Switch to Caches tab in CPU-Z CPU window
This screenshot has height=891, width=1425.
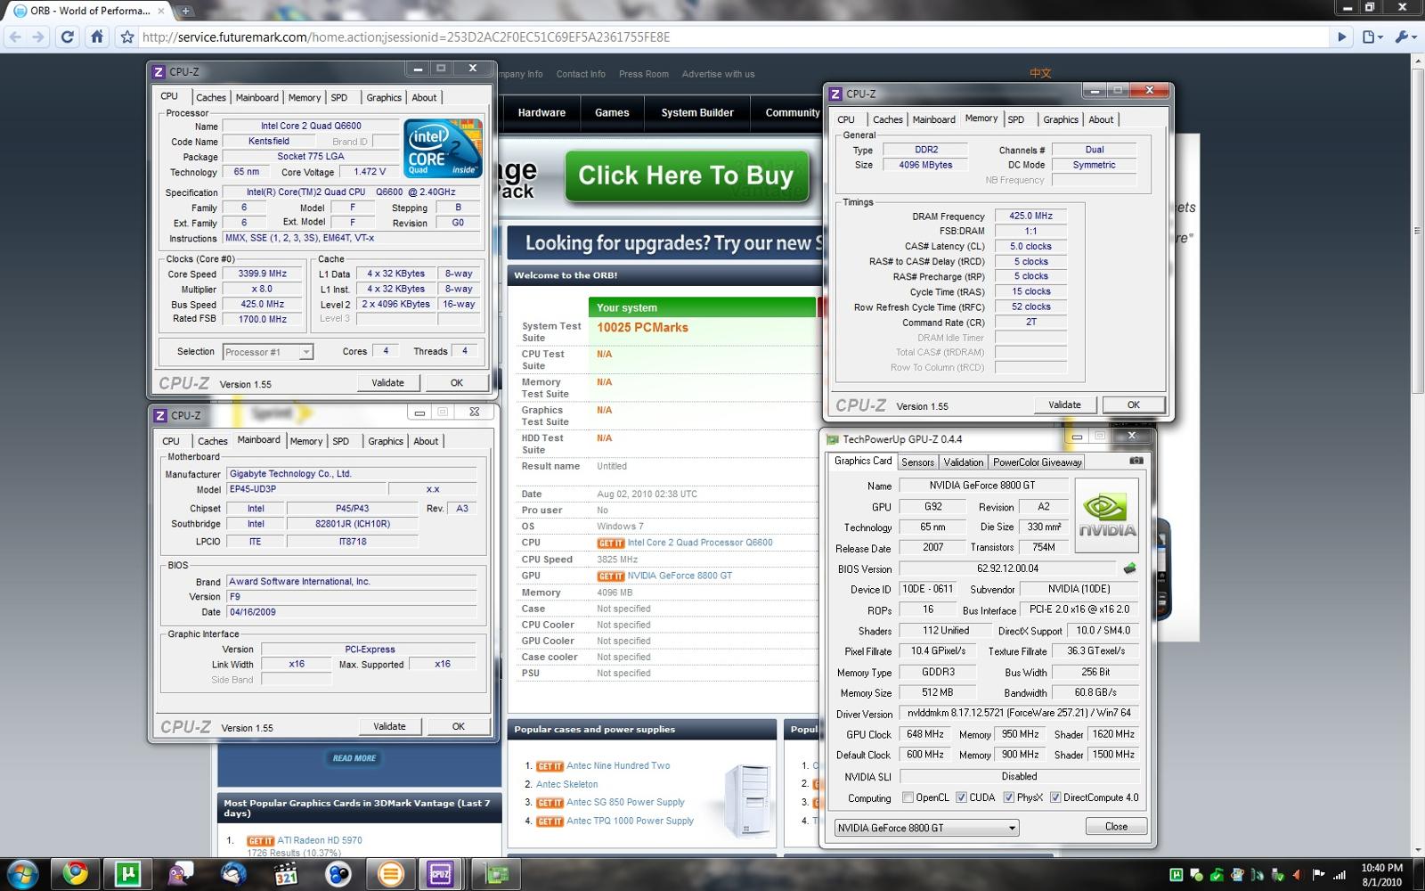tap(210, 98)
